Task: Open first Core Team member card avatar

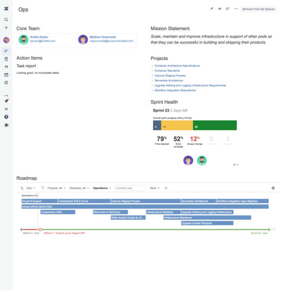Action: (23, 39)
